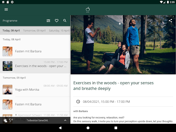Tap Android back navigation button
Viewport: 176px width, 132px height.
[x=60, y=128]
